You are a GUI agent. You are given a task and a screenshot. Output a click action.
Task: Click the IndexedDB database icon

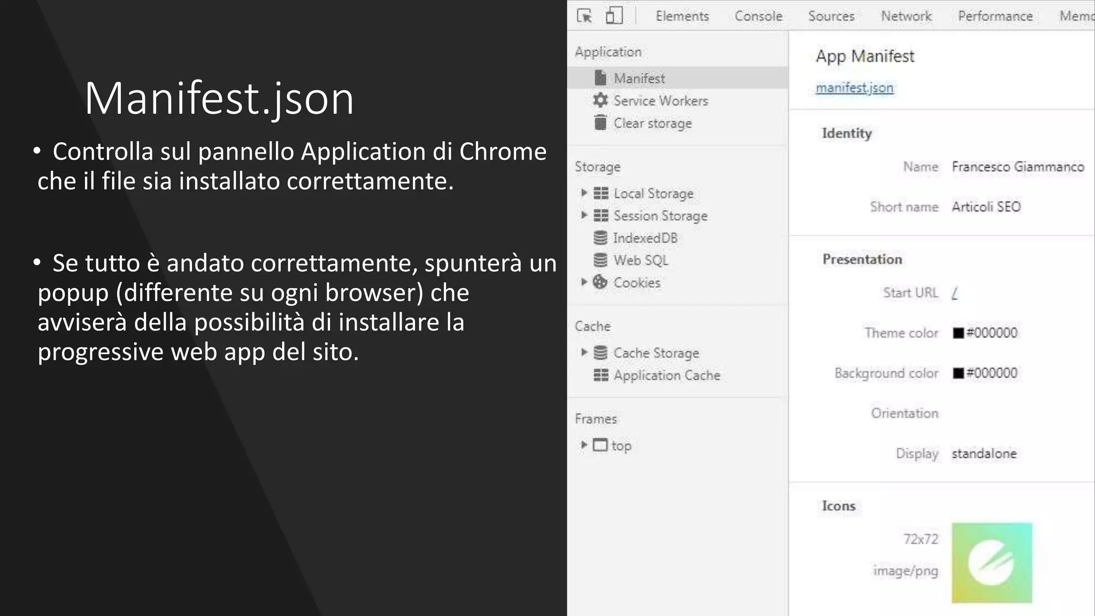pos(600,238)
